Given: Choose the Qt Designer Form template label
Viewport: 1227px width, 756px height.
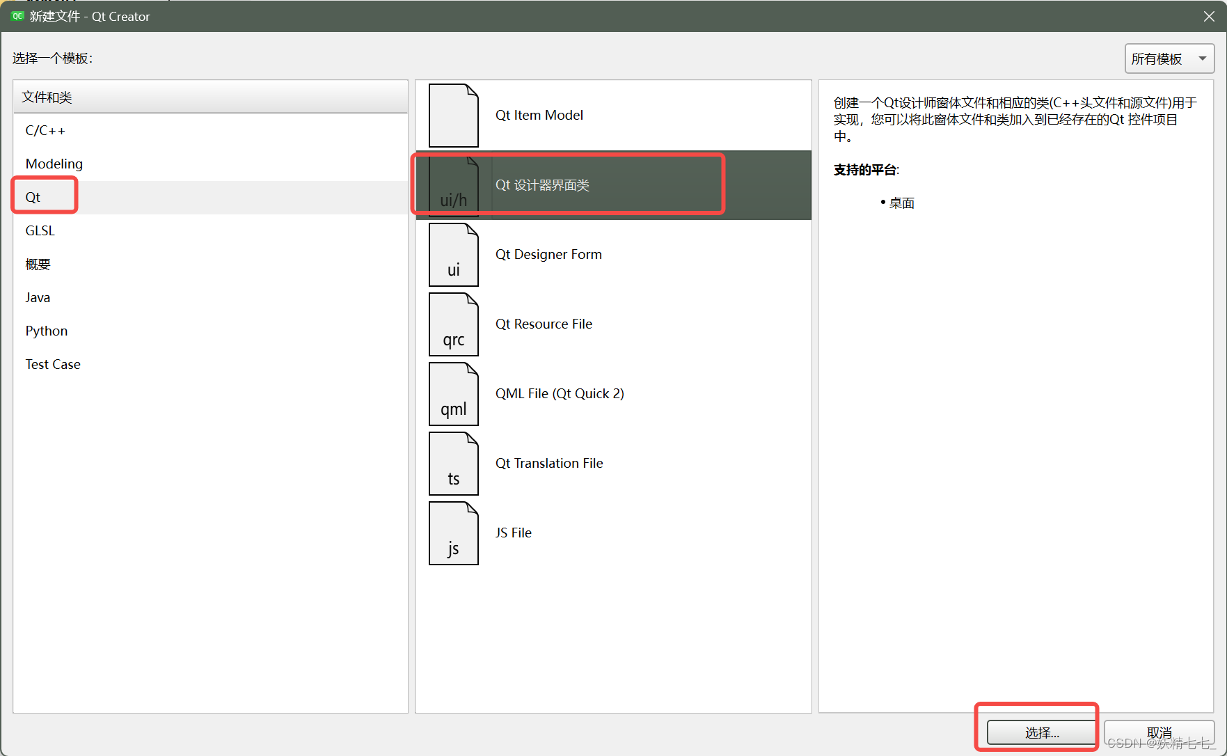Looking at the screenshot, I should (x=548, y=254).
